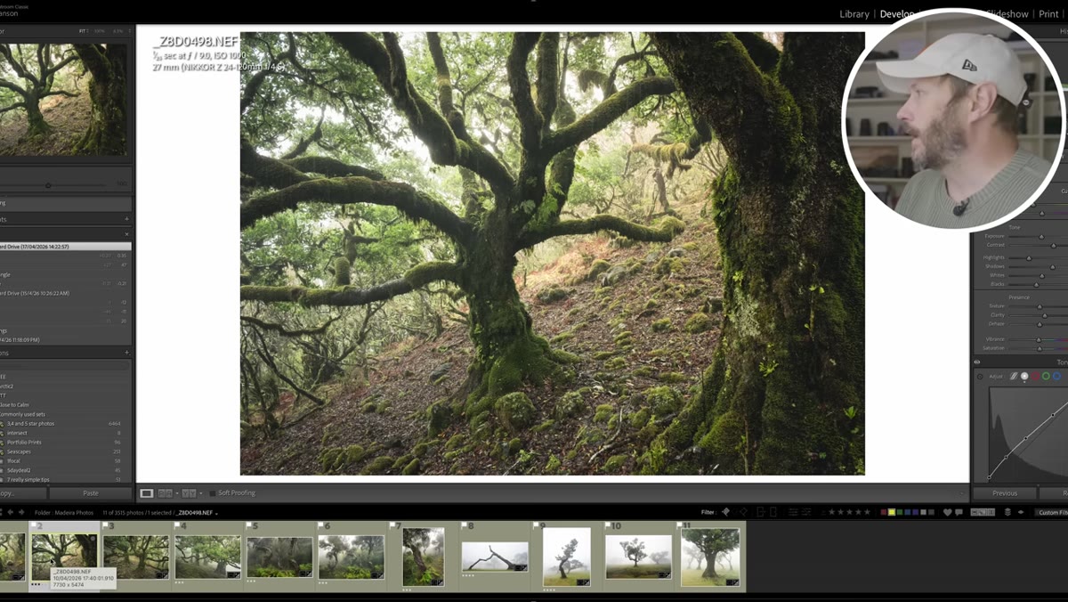1068x602 pixels.
Task: Select the before/after side-by-side (RA) view icon
Action: tap(165, 493)
